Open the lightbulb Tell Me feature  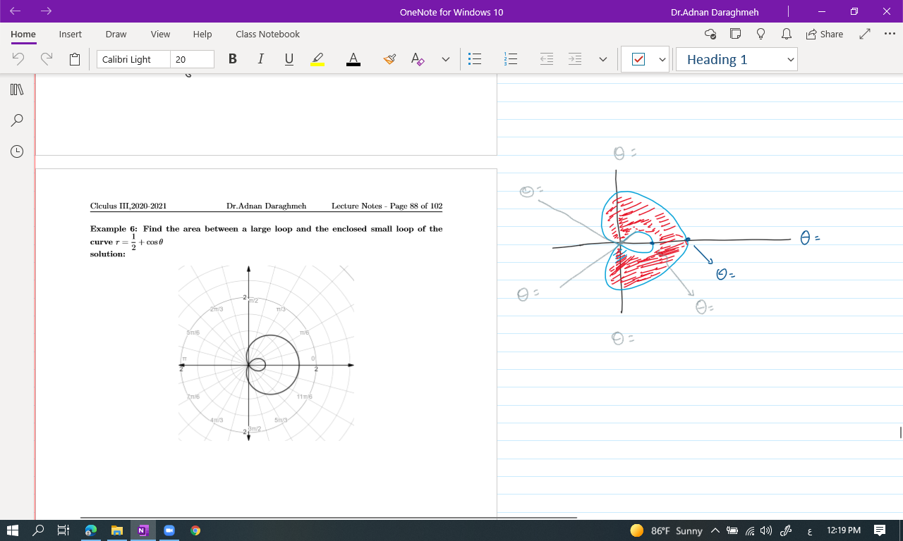pyautogui.click(x=761, y=34)
